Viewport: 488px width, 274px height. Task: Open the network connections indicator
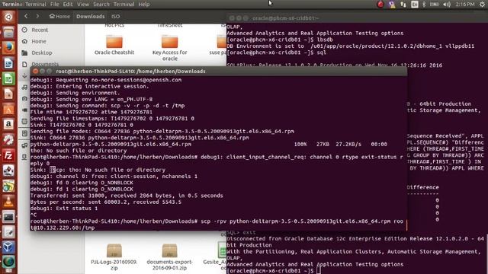click(x=403, y=5)
